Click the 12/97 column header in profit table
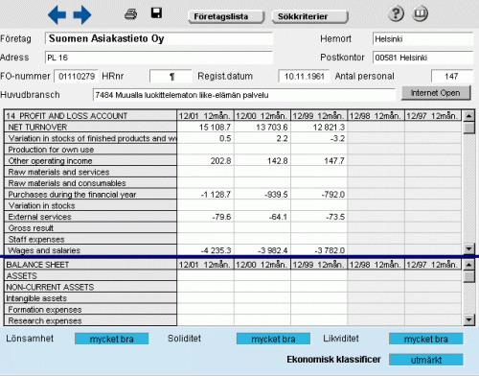 click(433, 116)
